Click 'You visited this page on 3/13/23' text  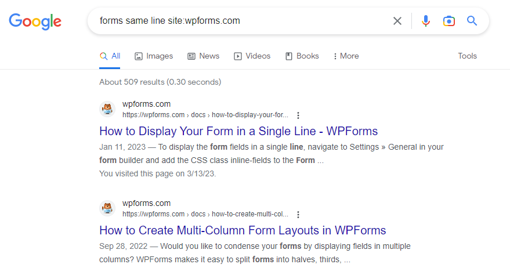pyautogui.click(x=157, y=173)
